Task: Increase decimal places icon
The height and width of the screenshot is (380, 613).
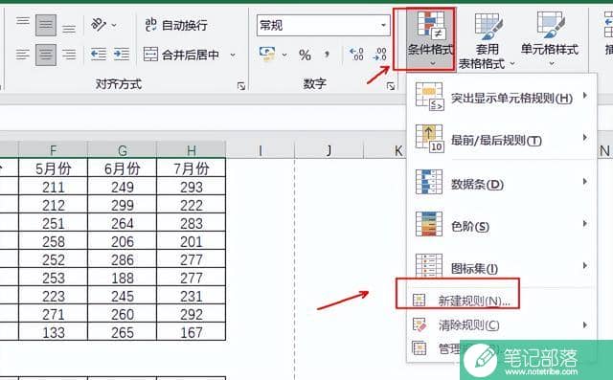Action: 356,55
